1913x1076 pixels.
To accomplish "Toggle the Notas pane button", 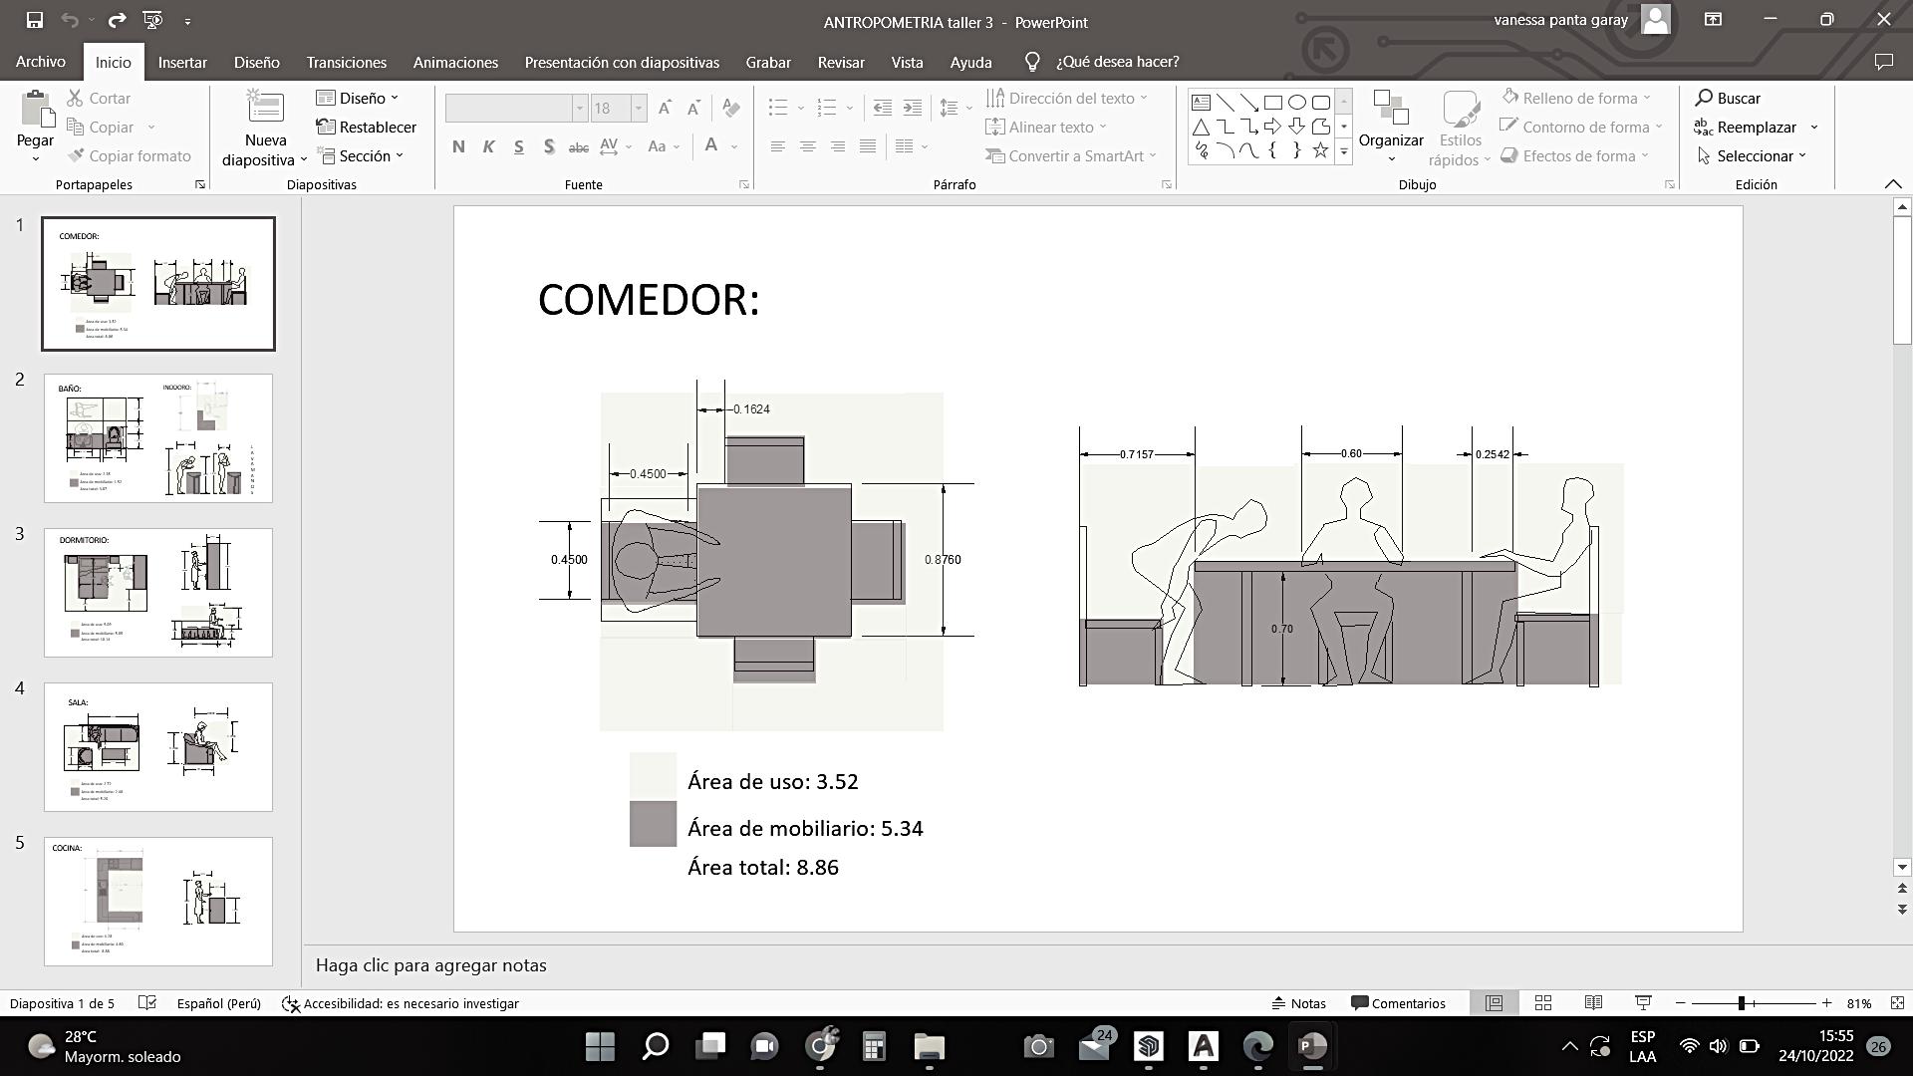I will (1298, 1003).
